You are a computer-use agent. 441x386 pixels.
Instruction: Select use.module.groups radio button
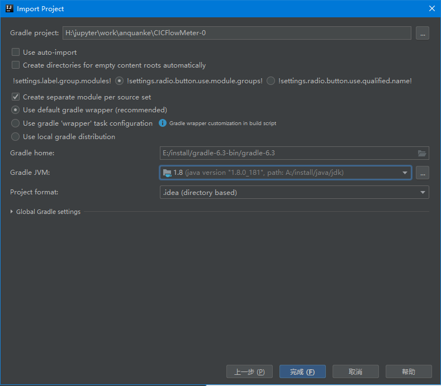[119, 81]
